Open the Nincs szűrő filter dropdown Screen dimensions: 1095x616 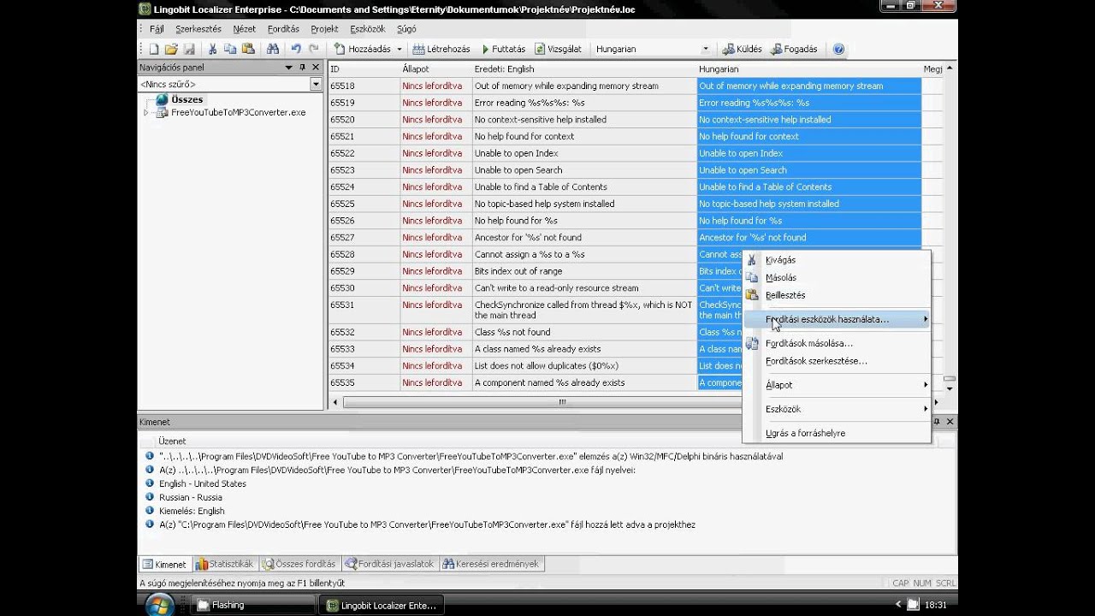316,84
